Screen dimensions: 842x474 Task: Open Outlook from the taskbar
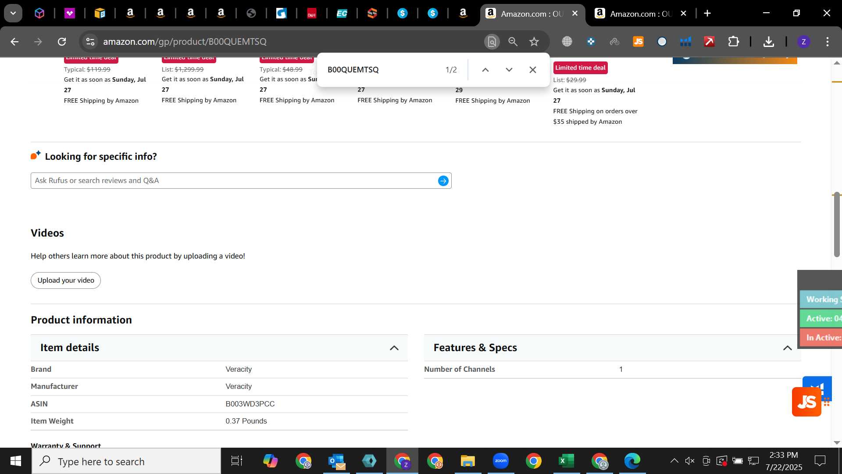coord(336,461)
